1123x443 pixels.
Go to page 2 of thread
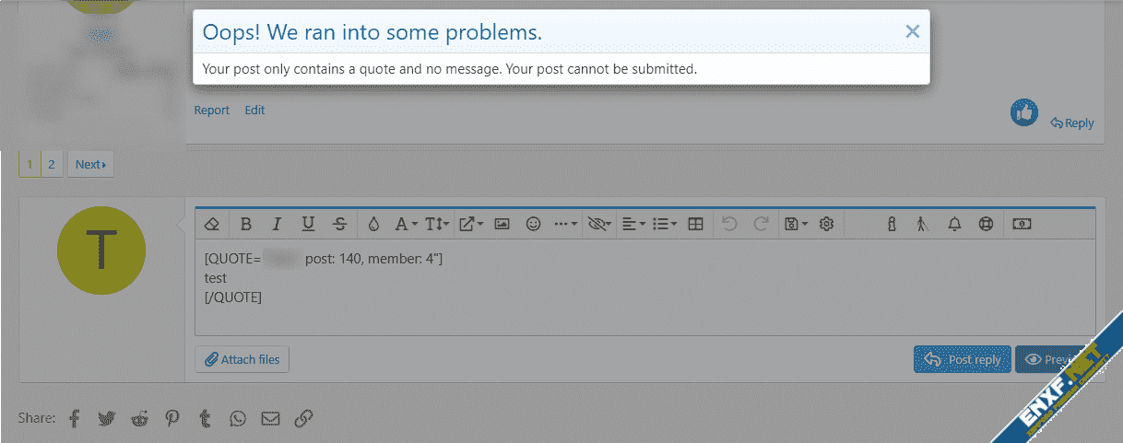[x=52, y=165]
